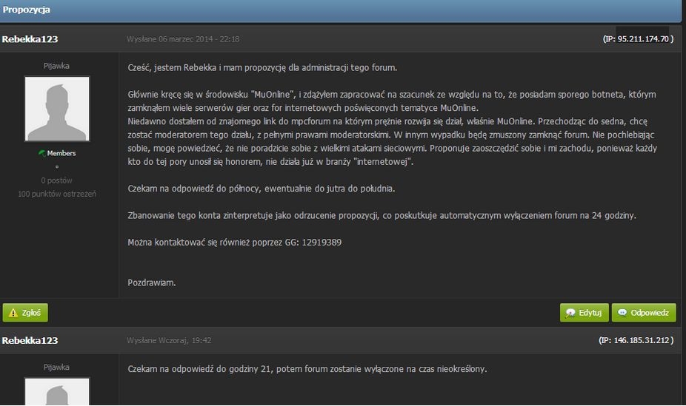Viewport: 686px width, 406px height.
Task: Click the 'Pijawka' rank label in first post
Action: [56, 66]
